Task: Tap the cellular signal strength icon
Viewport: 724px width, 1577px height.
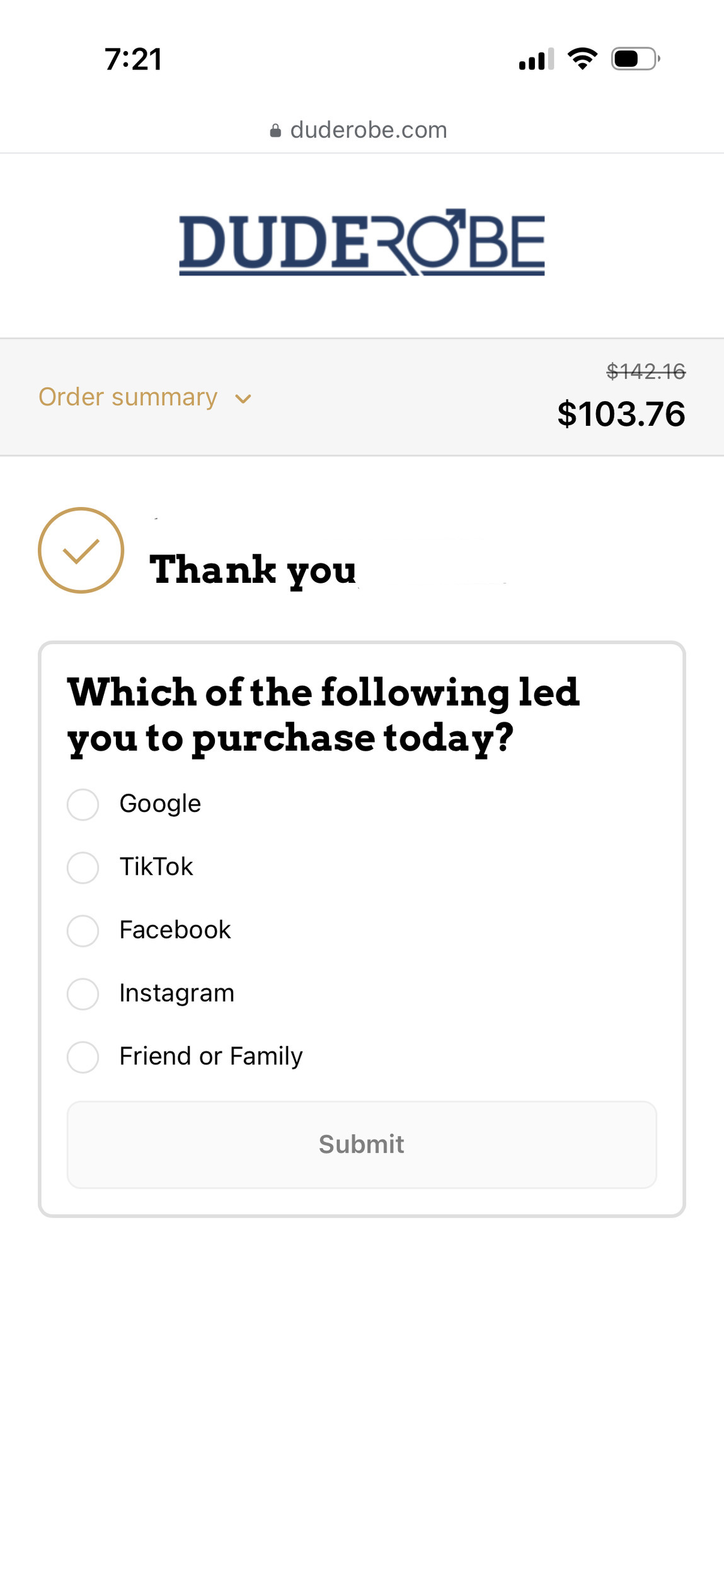Action: coord(536,59)
